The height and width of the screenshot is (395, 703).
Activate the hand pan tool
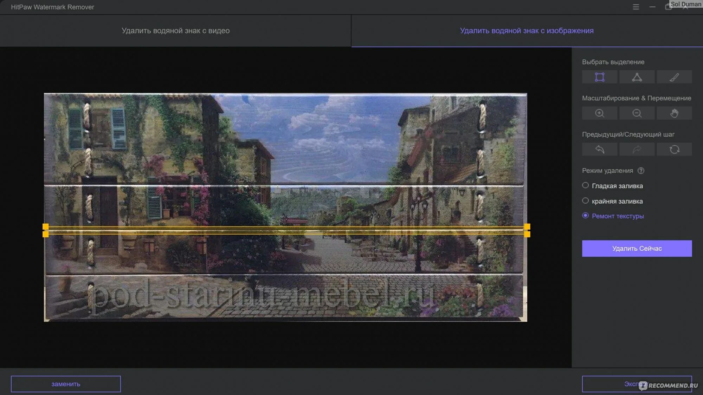point(674,113)
